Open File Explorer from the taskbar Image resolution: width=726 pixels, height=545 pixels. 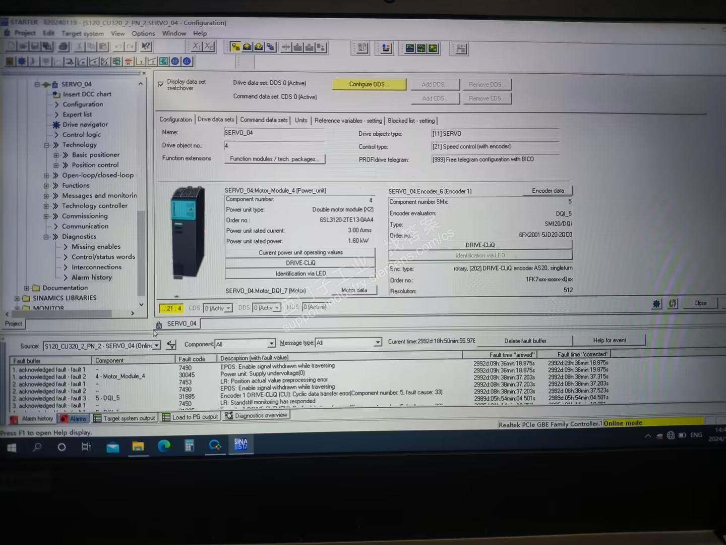click(138, 446)
